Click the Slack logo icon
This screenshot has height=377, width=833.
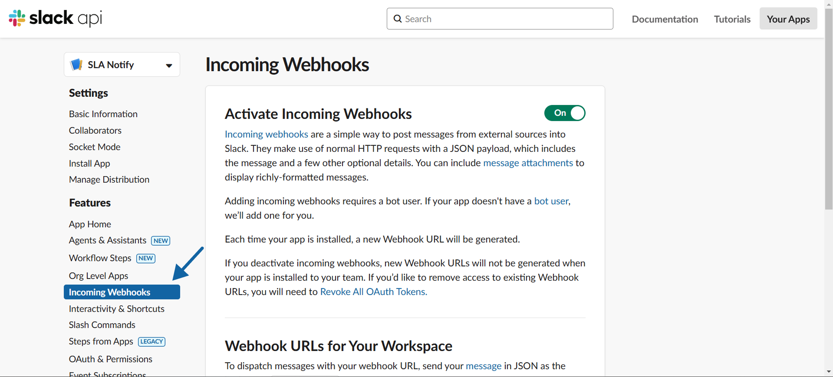pyautogui.click(x=17, y=18)
